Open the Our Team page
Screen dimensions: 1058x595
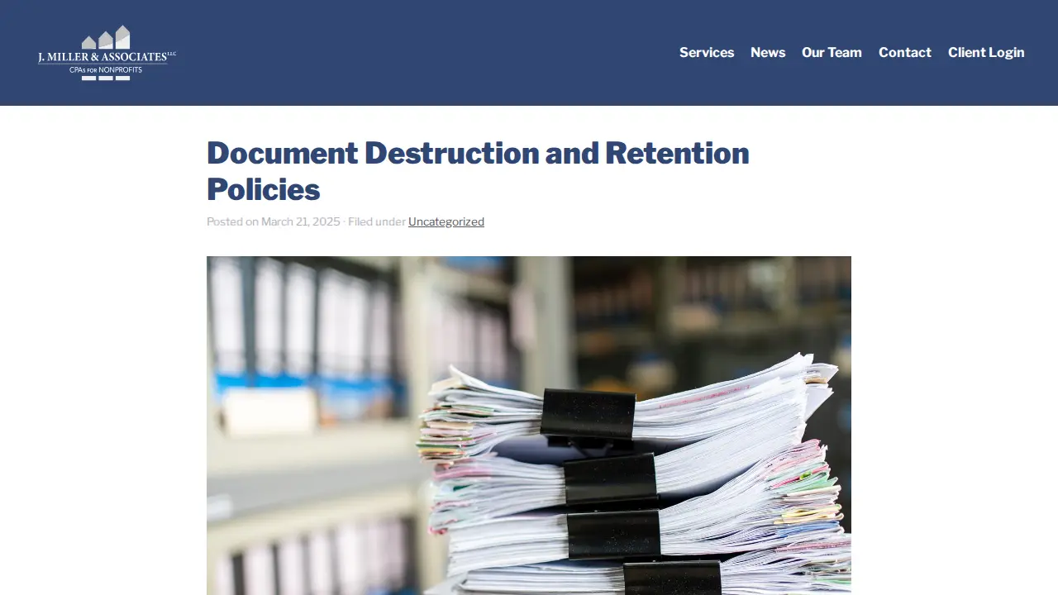pyautogui.click(x=832, y=52)
